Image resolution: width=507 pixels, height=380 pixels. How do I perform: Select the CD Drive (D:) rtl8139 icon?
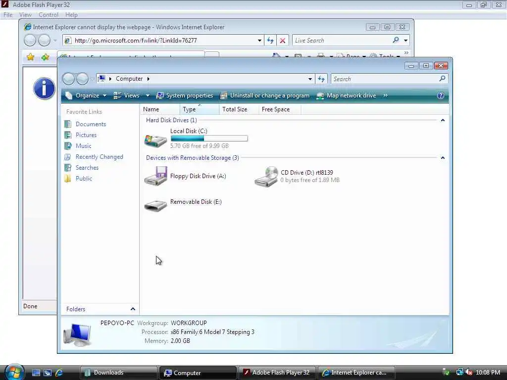tap(266, 176)
